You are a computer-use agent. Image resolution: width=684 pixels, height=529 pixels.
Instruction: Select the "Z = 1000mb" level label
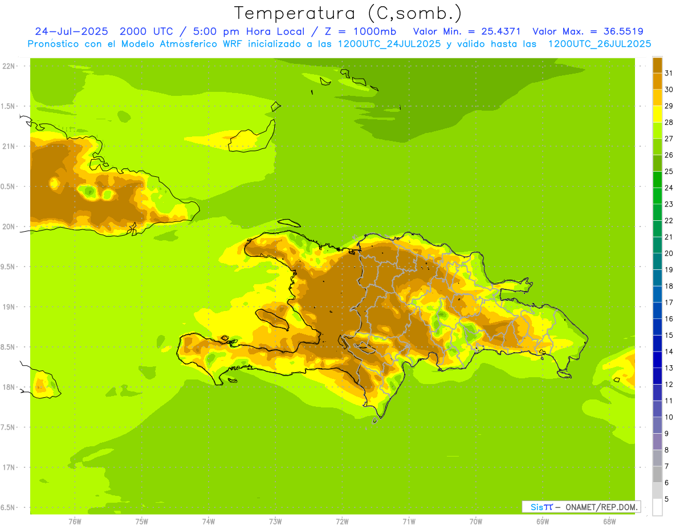[362, 31]
